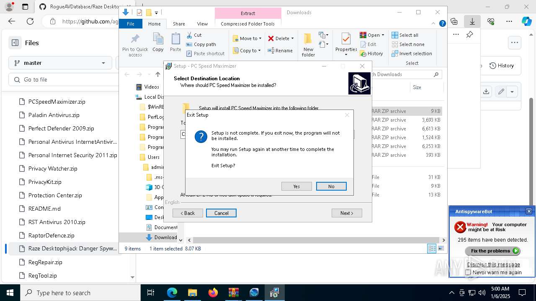Click the Paste shortcut command
This screenshot has height=301, width=536.
point(205,54)
